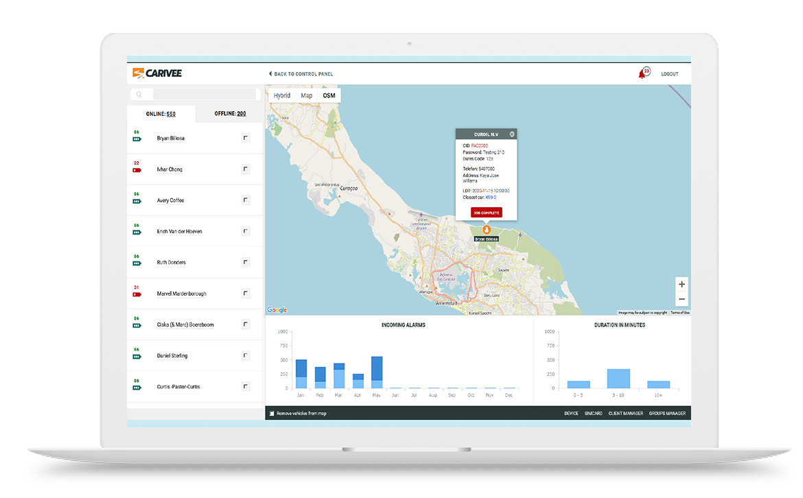Zoom in on the map with plus

point(682,284)
